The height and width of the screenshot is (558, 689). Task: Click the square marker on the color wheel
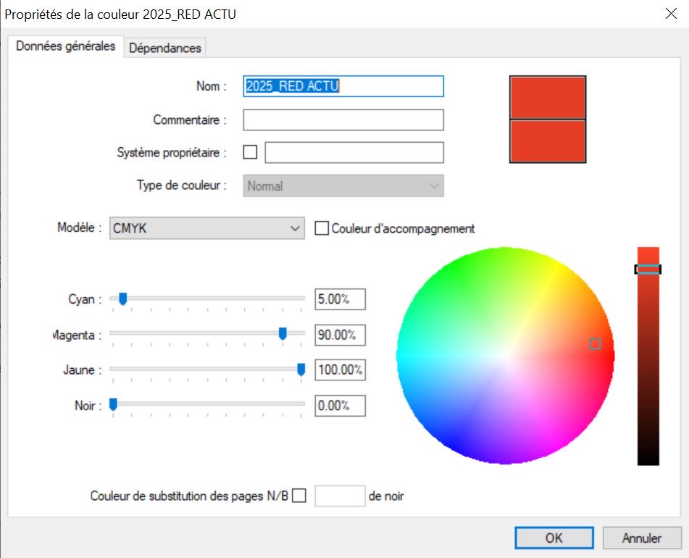[x=595, y=343]
